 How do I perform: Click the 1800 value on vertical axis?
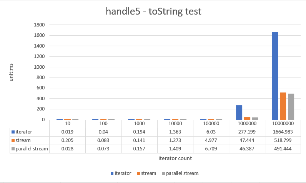(39, 25)
